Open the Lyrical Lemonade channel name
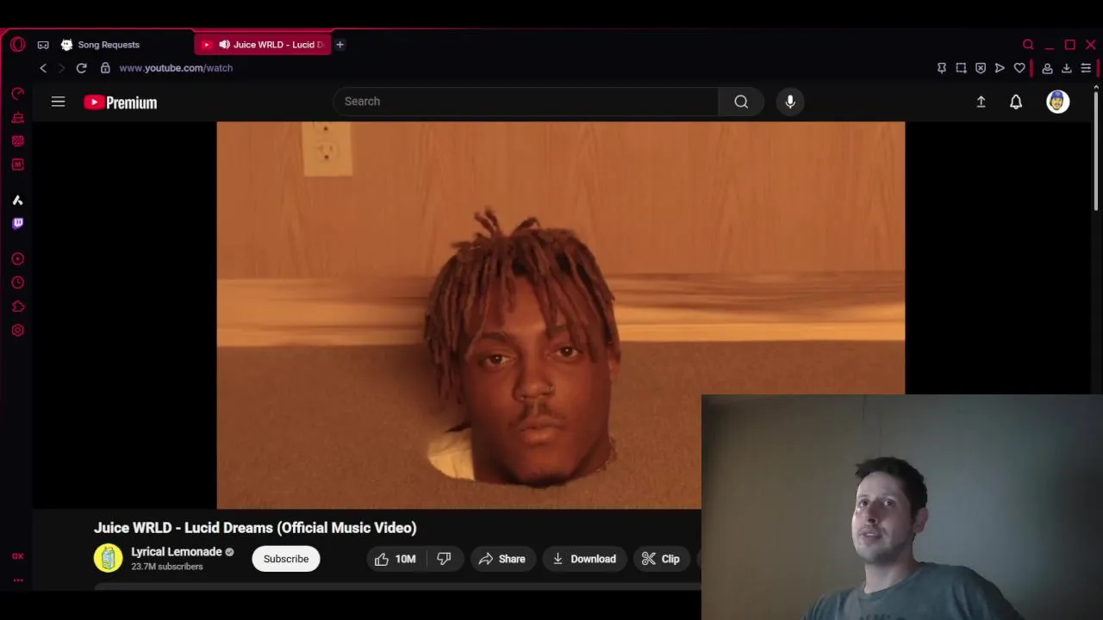The image size is (1103, 620). pyautogui.click(x=177, y=552)
